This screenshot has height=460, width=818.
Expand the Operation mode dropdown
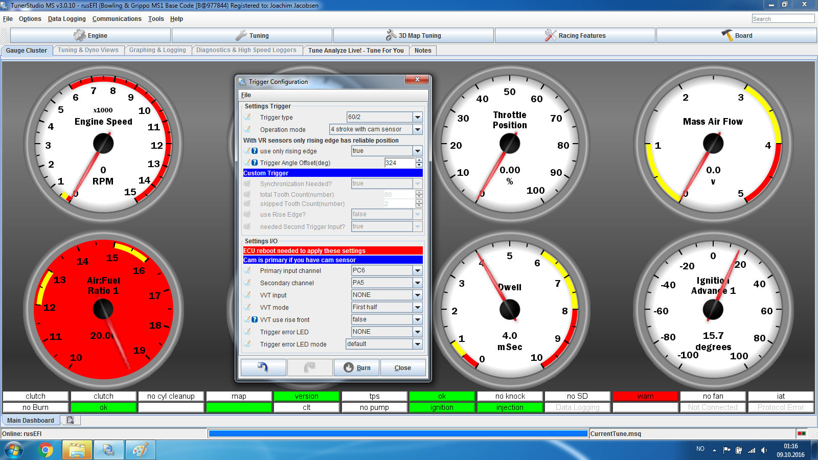click(x=418, y=129)
